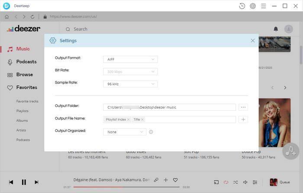303x193 pixels.
Task: Click the Output Folder path field
Action: [170, 107]
